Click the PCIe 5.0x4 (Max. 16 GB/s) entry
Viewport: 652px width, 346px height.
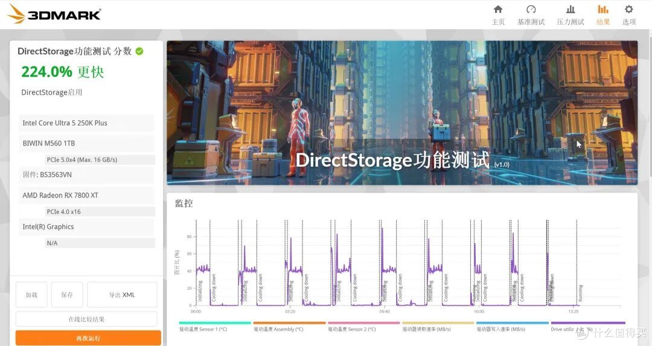click(x=100, y=159)
